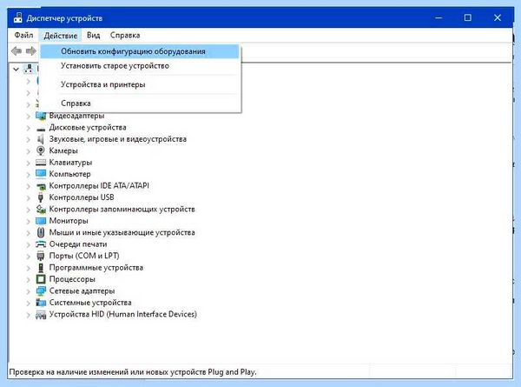Maximize the Диспетчер устройств window
Screen dimensions: 521x387
[x=467, y=17]
